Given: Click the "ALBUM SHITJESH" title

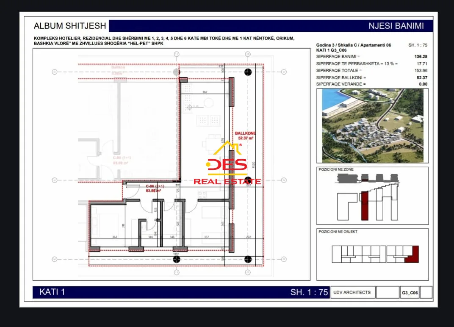Looking at the screenshot, I should (x=70, y=26).
